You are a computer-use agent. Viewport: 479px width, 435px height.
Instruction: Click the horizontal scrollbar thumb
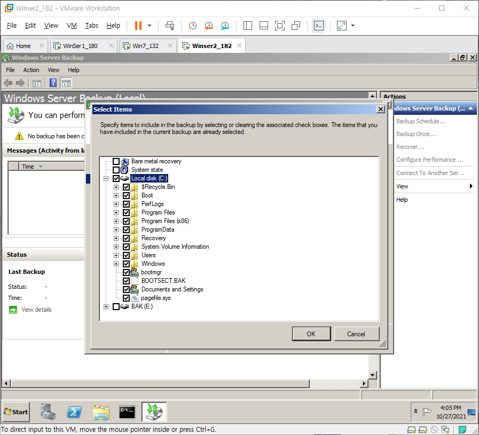(160, 383)
